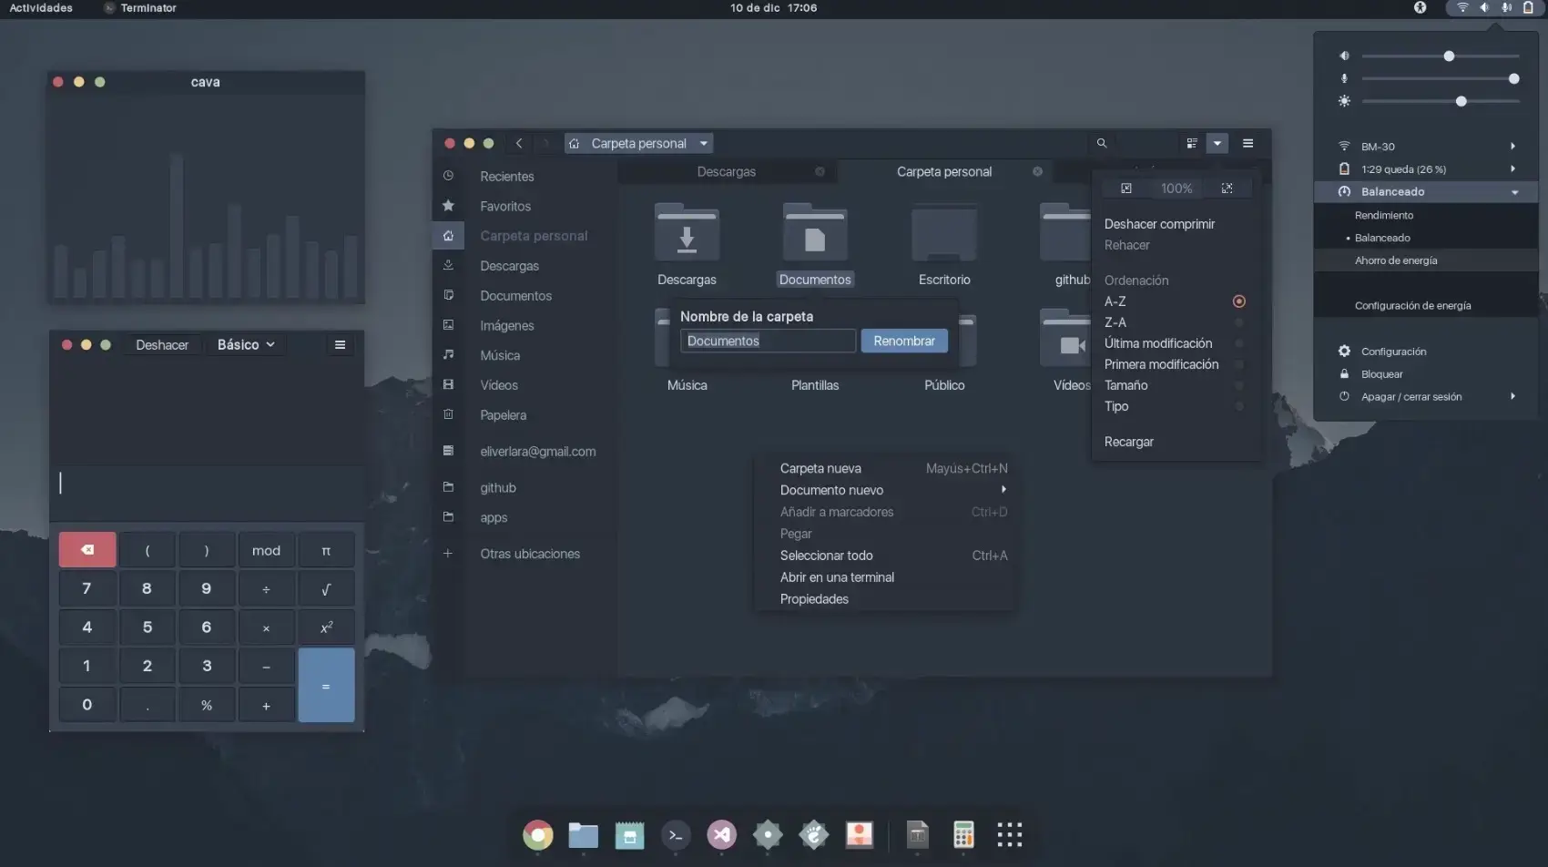
Task: Select Z-A sort order option
Action: click(x=1115, y=322)
